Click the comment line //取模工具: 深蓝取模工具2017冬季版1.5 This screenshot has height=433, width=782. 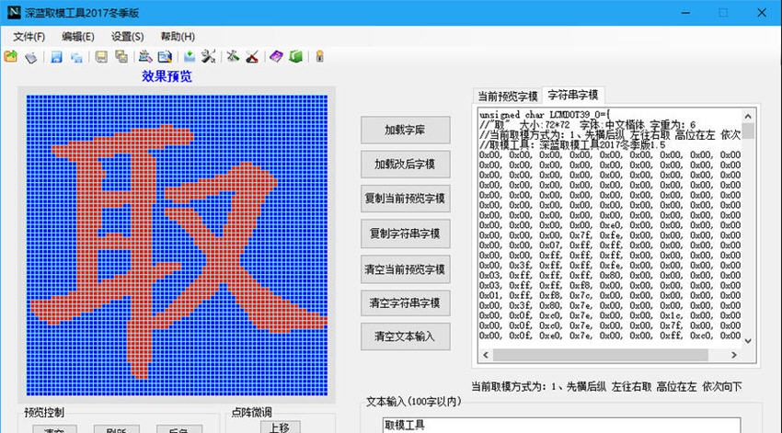coord(572,145)
